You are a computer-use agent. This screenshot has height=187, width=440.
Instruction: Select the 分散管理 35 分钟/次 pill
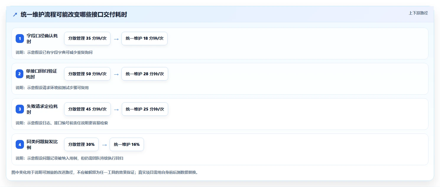[x=87, y=39]
